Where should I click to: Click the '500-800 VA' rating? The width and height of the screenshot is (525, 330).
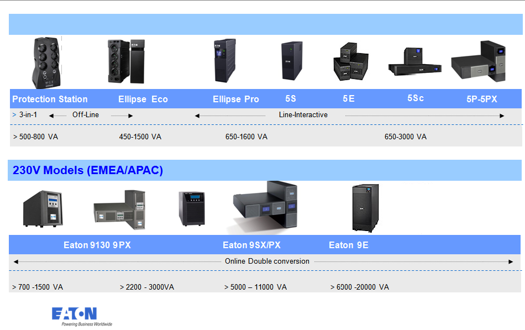[x=39, y=137]
